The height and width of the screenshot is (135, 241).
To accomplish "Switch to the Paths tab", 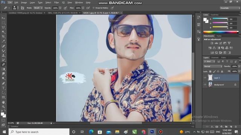I will pos(223,58).
